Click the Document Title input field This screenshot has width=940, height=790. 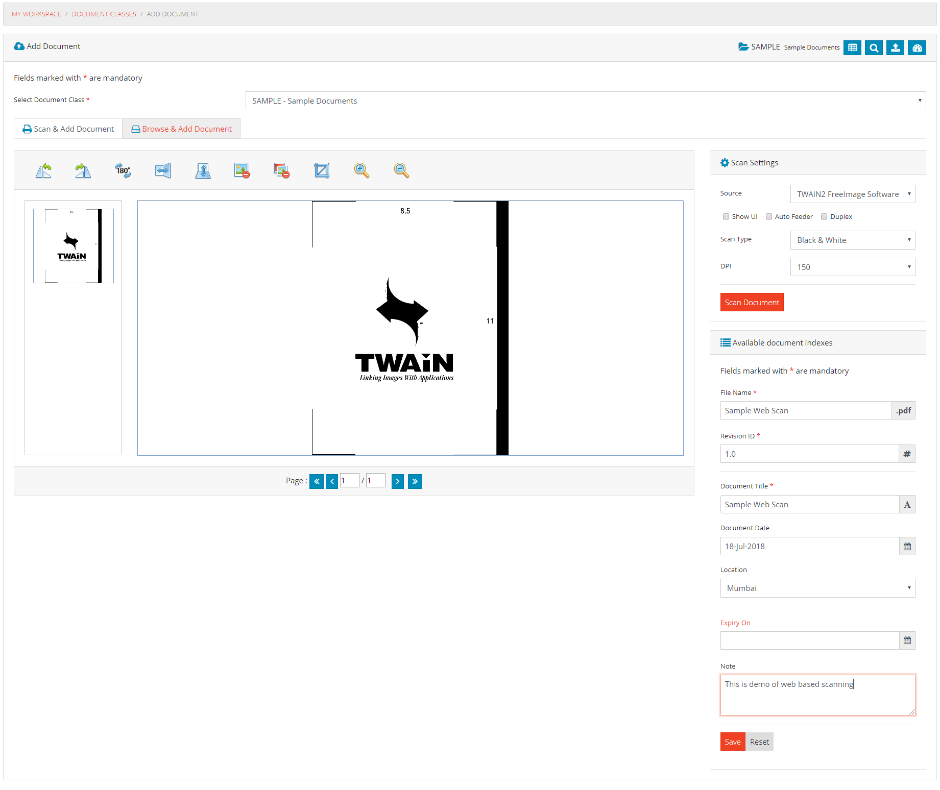[x=809, y=504]
